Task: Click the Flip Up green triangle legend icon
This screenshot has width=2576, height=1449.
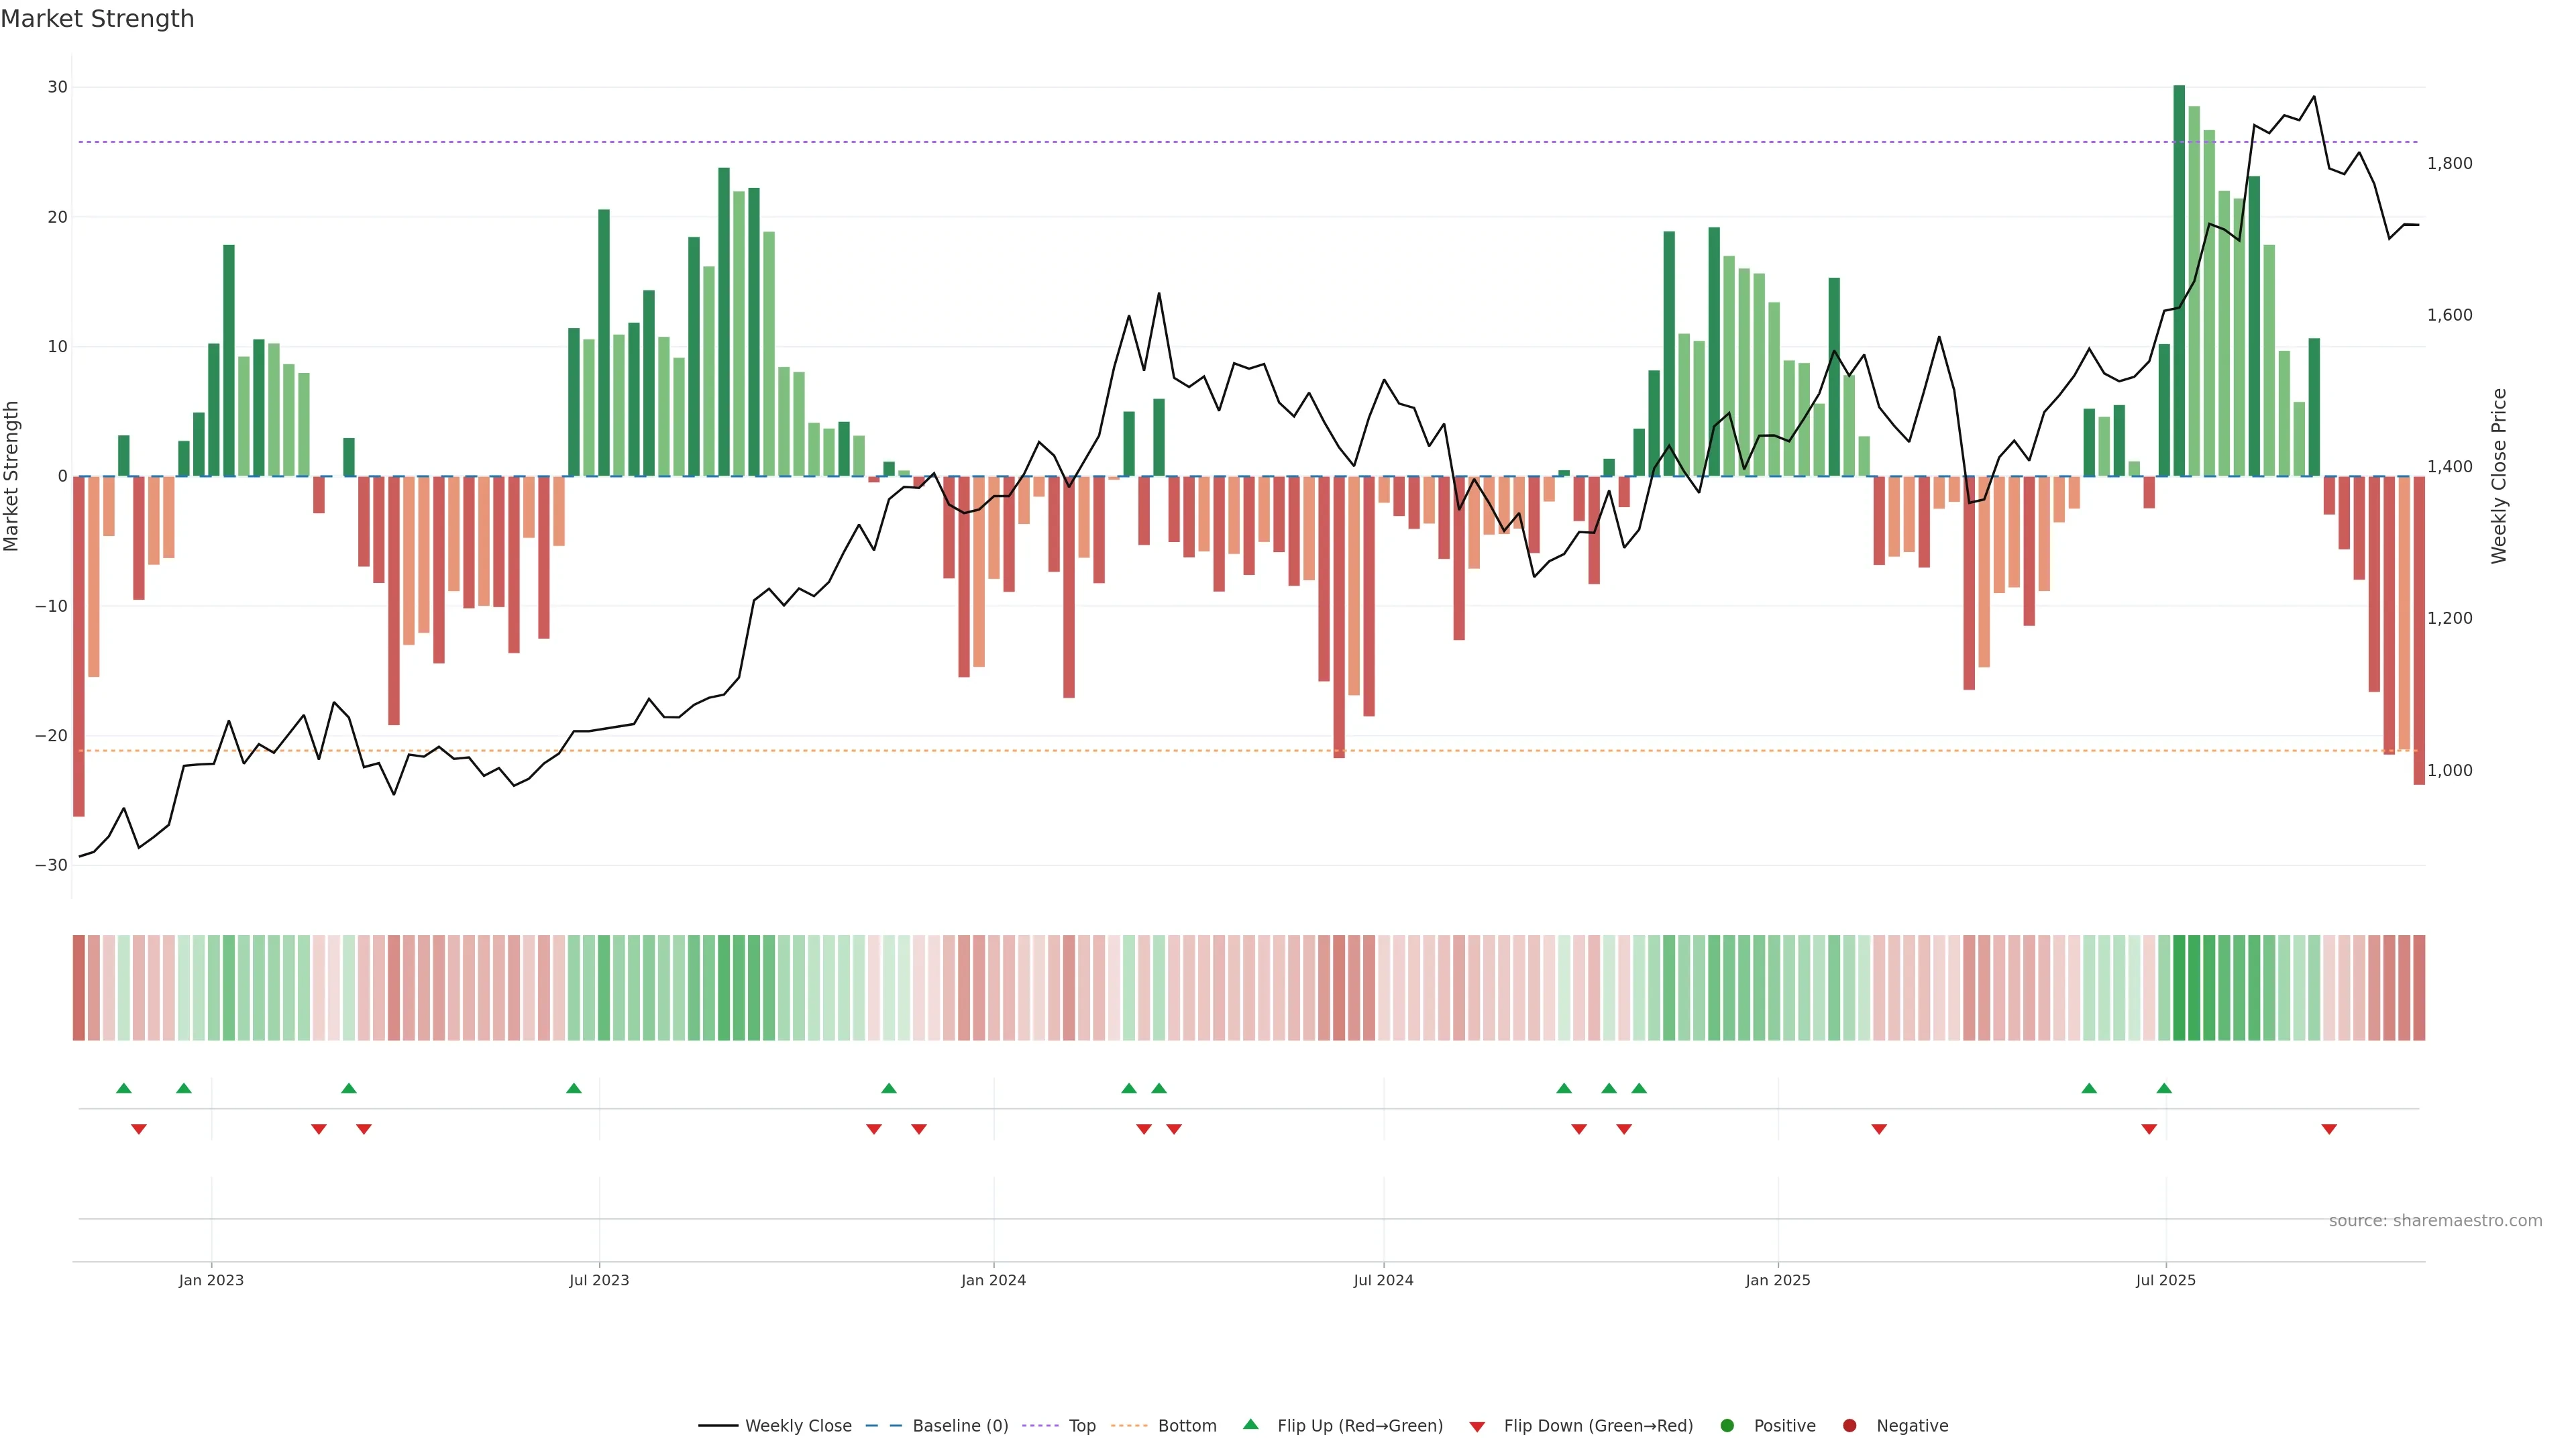Action: [x=1250, y=1424]
